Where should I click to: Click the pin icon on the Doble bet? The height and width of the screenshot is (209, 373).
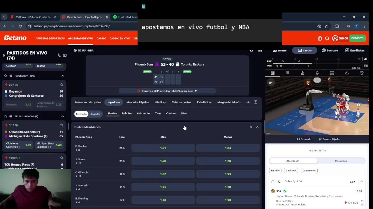coord(272,181)
